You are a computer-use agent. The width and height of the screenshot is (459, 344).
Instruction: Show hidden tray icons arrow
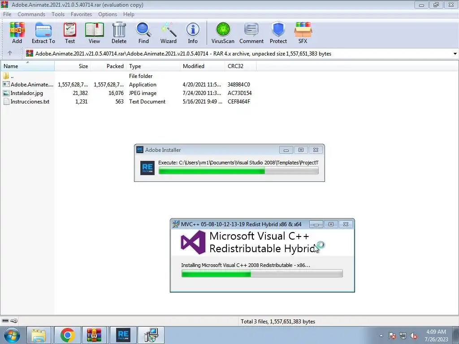(x=381, y=335)
